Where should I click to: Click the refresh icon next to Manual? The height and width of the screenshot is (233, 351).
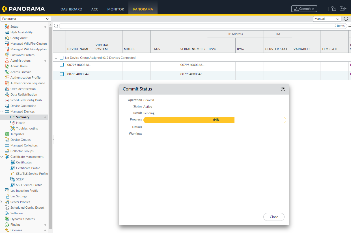click(x=346, y=19)
